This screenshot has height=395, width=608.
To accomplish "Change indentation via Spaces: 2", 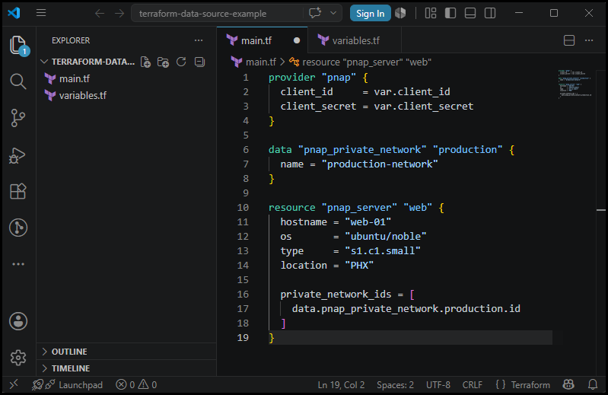I will point(395,385).
